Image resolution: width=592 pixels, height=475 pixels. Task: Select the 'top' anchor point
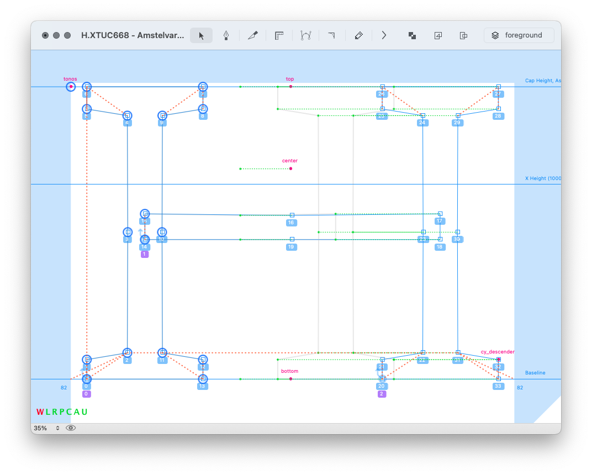click(x=290, y=87)
